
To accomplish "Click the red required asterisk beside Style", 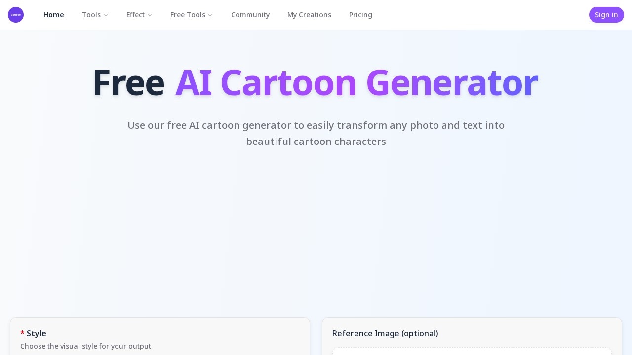I will (22, 333).
